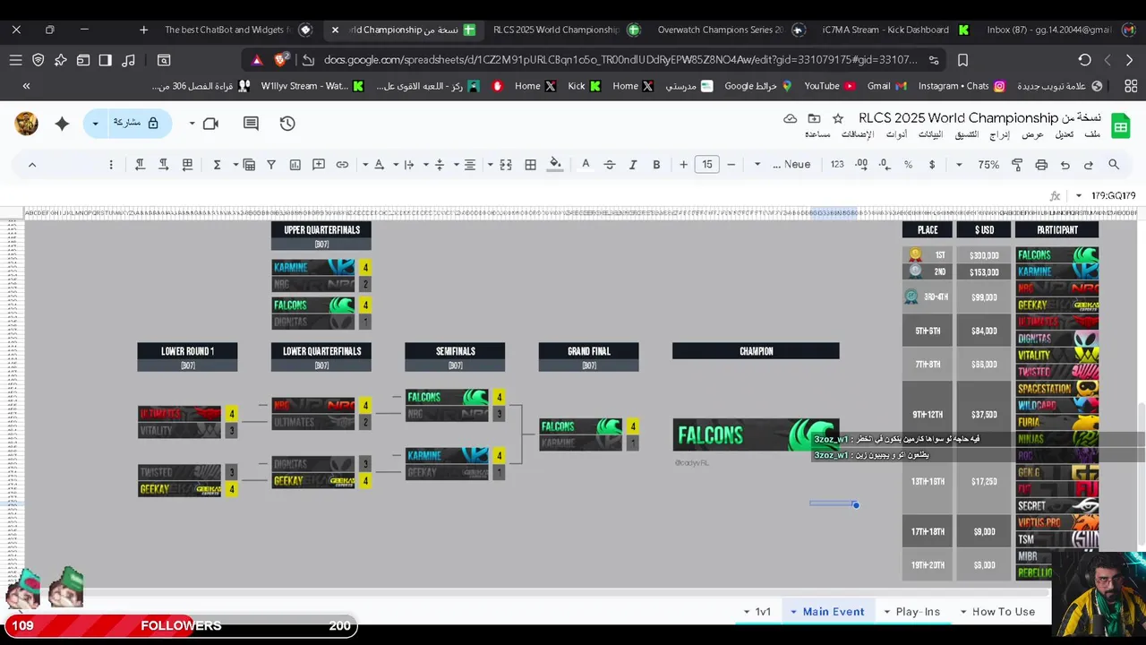The width and height of the screenshot is (1146, 645).
Task: Format cells as percent with % icon
Action: pyautogui.click(x=908, y=165)
